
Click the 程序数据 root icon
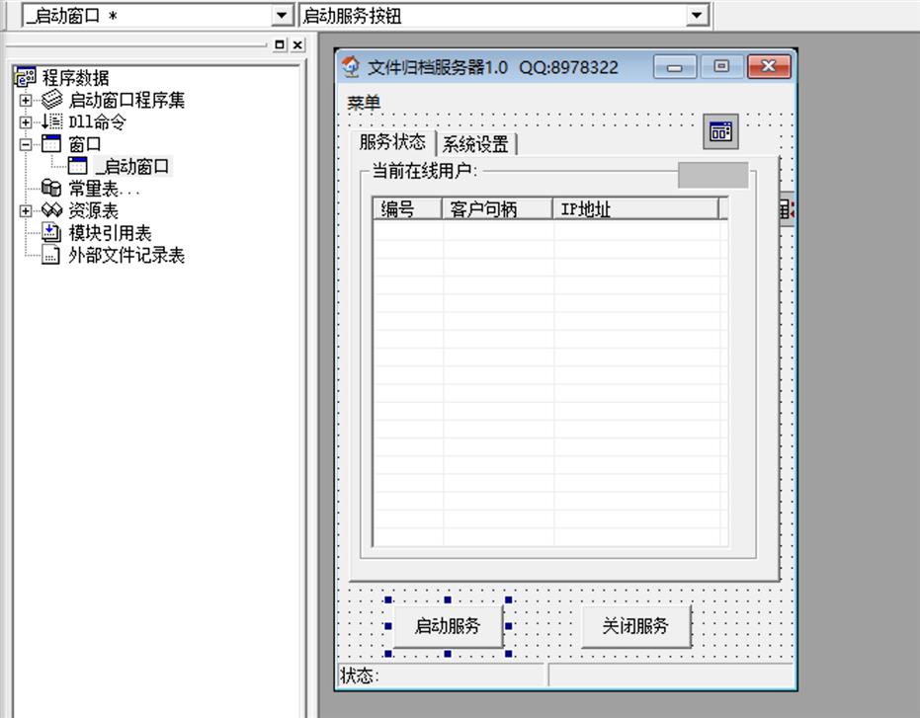pyautogui.click(x=26, y=77)
